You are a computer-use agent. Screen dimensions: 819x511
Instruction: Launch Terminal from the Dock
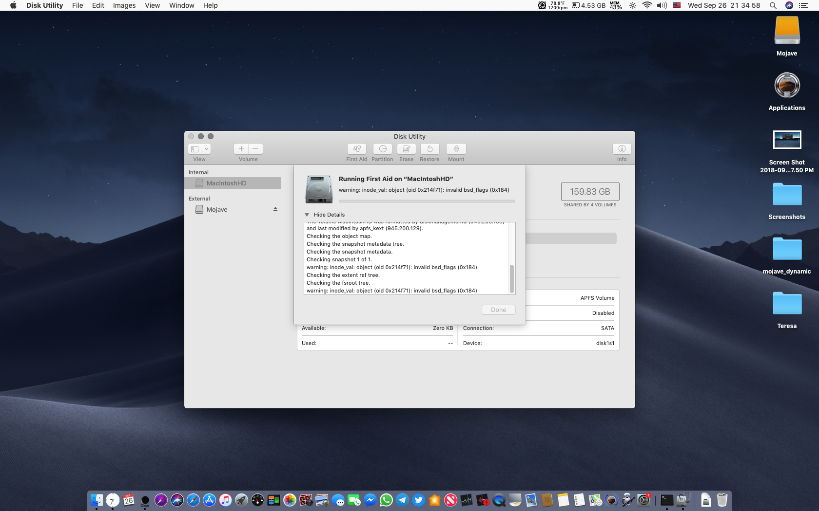[x=667, y=500]
